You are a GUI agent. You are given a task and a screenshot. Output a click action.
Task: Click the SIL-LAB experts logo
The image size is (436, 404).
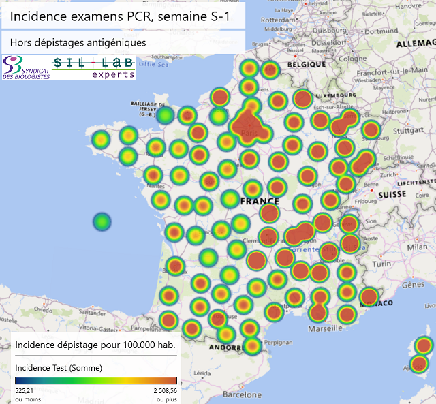point(94,67)
